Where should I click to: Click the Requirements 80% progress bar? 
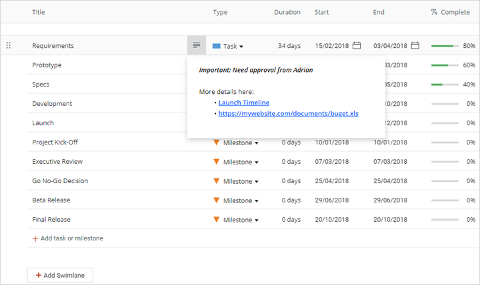444,46
